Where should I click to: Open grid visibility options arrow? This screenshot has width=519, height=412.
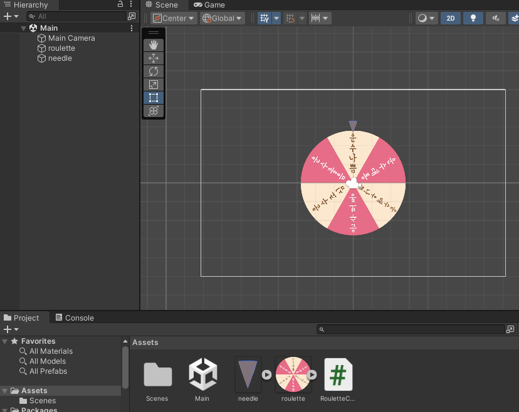(276, 18)
